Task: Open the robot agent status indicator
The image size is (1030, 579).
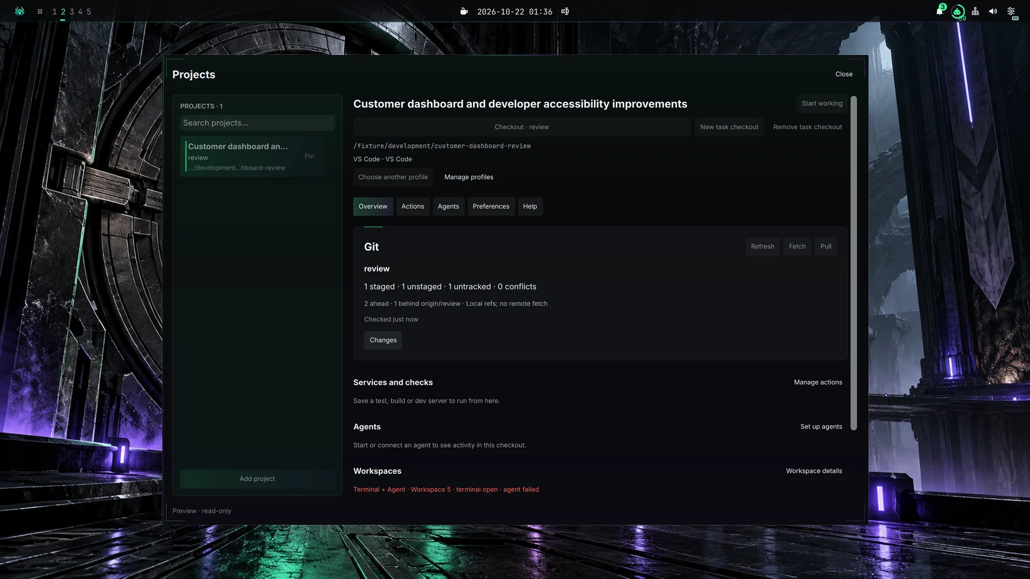Action: 958,11
